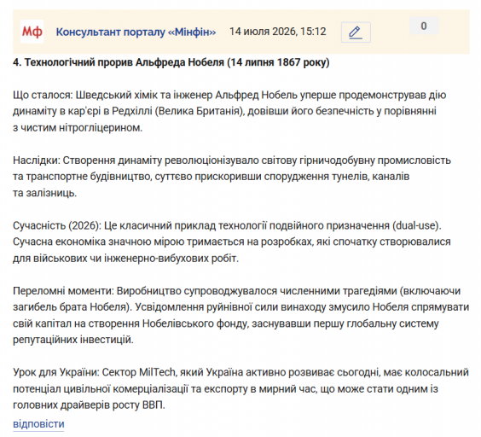Click the pencil edit comment icon
The width and height of the screenshot is (481, 437).
[356, 32]
